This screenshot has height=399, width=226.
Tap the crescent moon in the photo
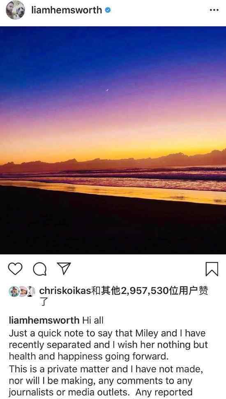pyautogui.click(x=107, y=90)
